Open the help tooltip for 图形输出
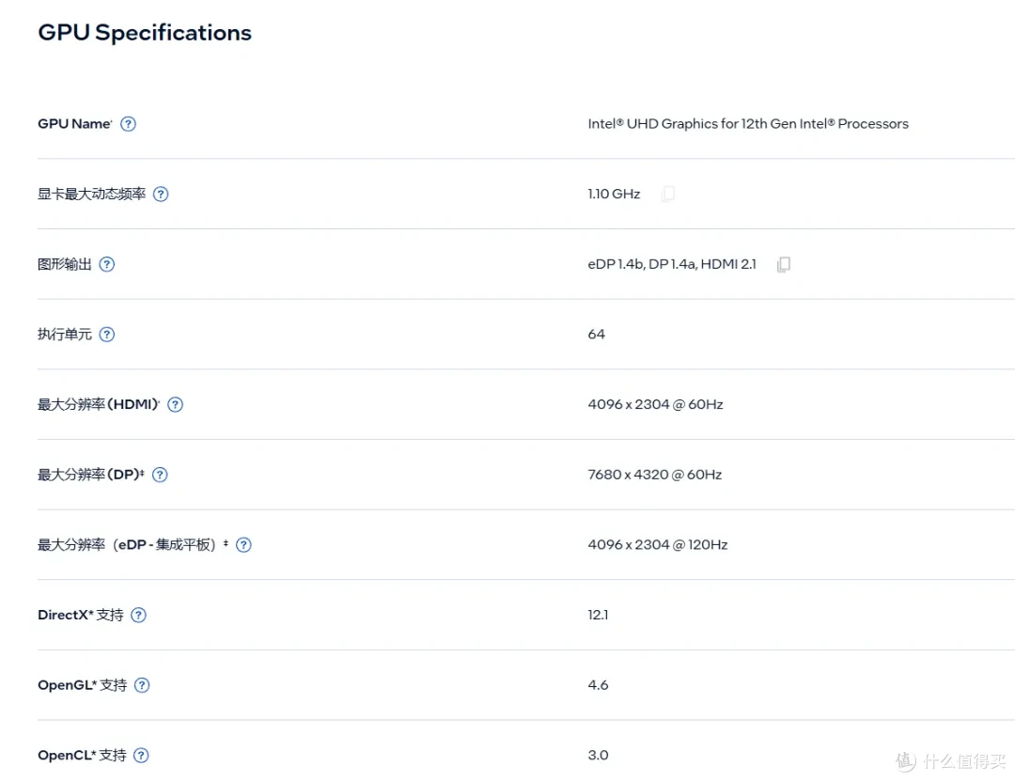The image size is (1015, 782). [x=107, y=264]
